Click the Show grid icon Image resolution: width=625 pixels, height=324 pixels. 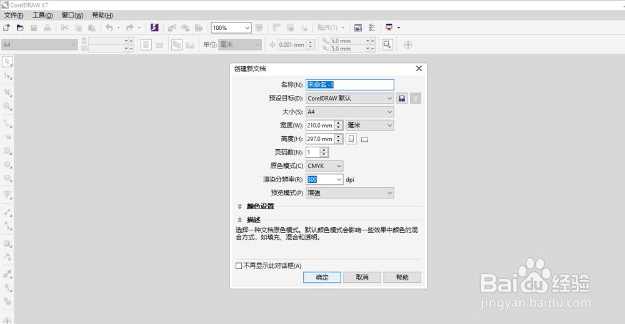coord(290,28)
